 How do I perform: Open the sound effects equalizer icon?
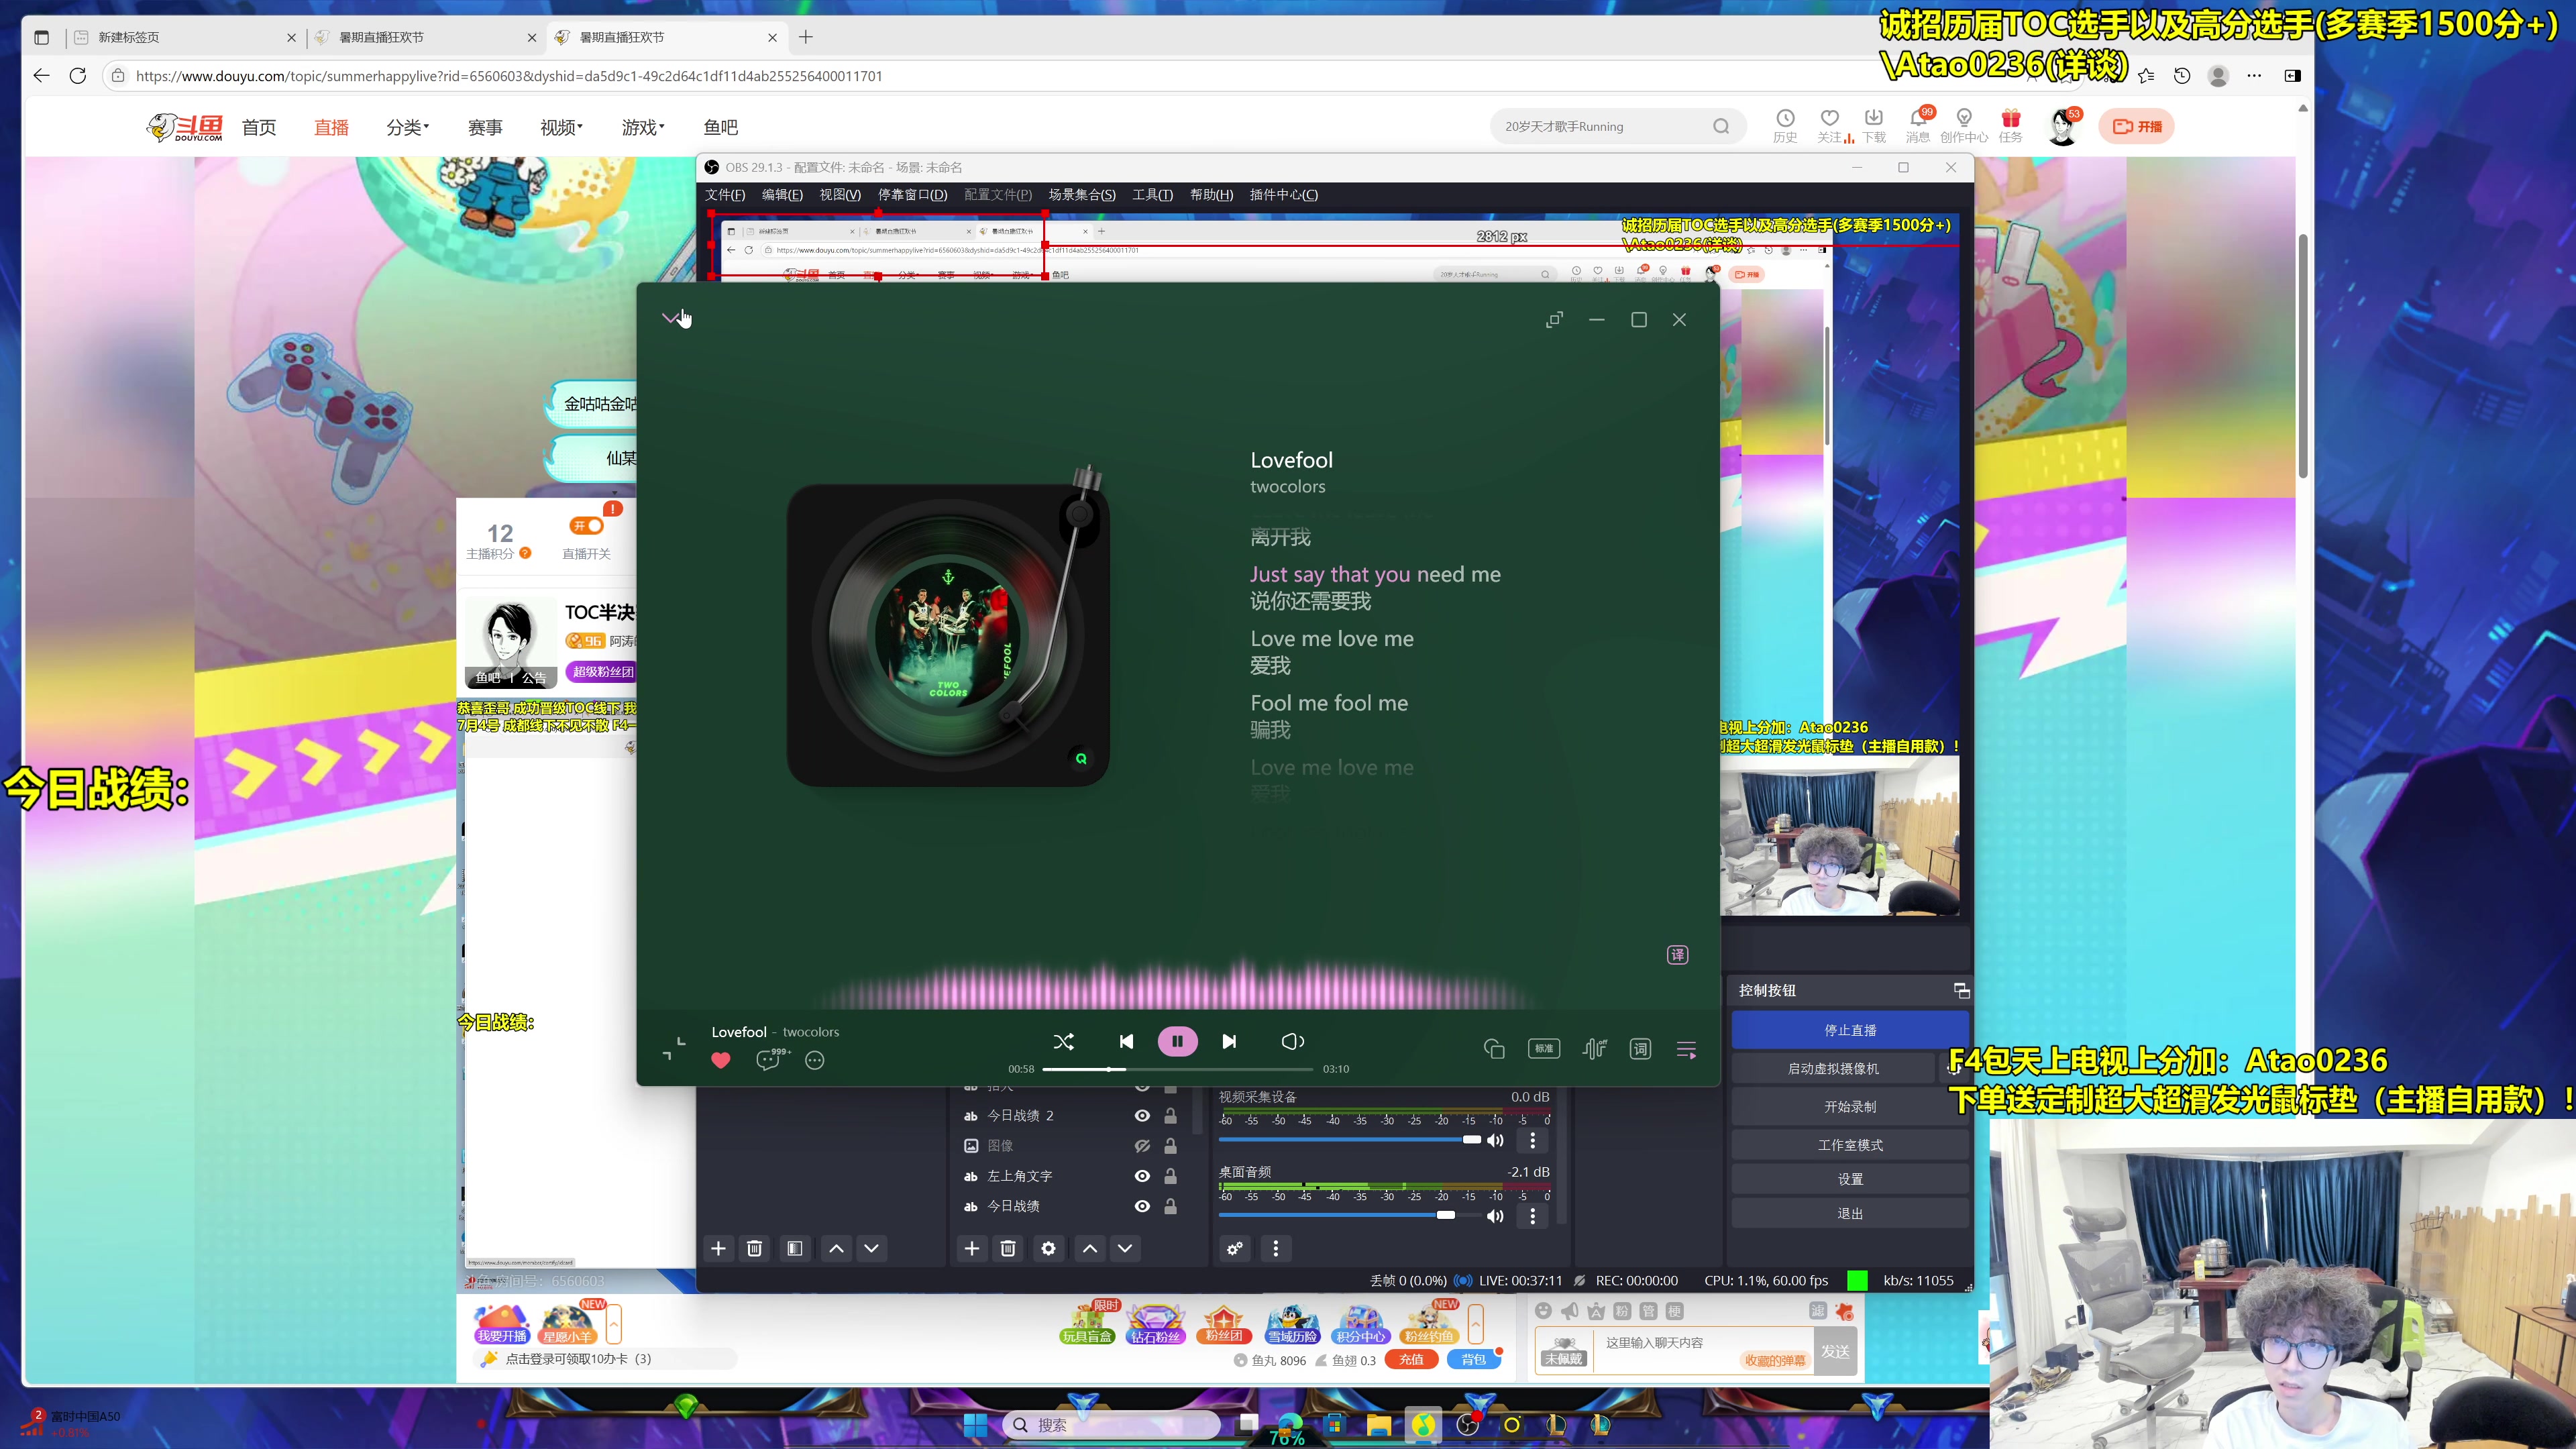1594,1048
